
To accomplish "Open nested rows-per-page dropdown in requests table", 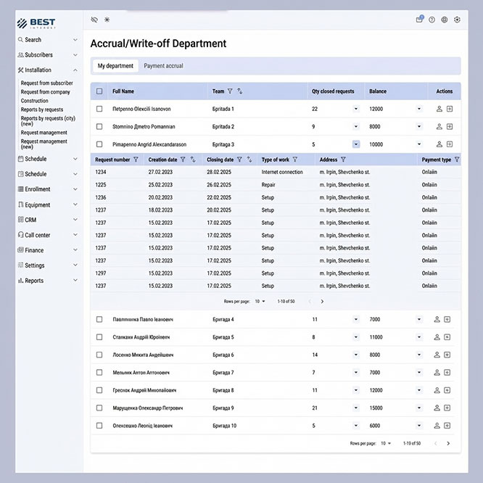I will [x=260, y=301].
